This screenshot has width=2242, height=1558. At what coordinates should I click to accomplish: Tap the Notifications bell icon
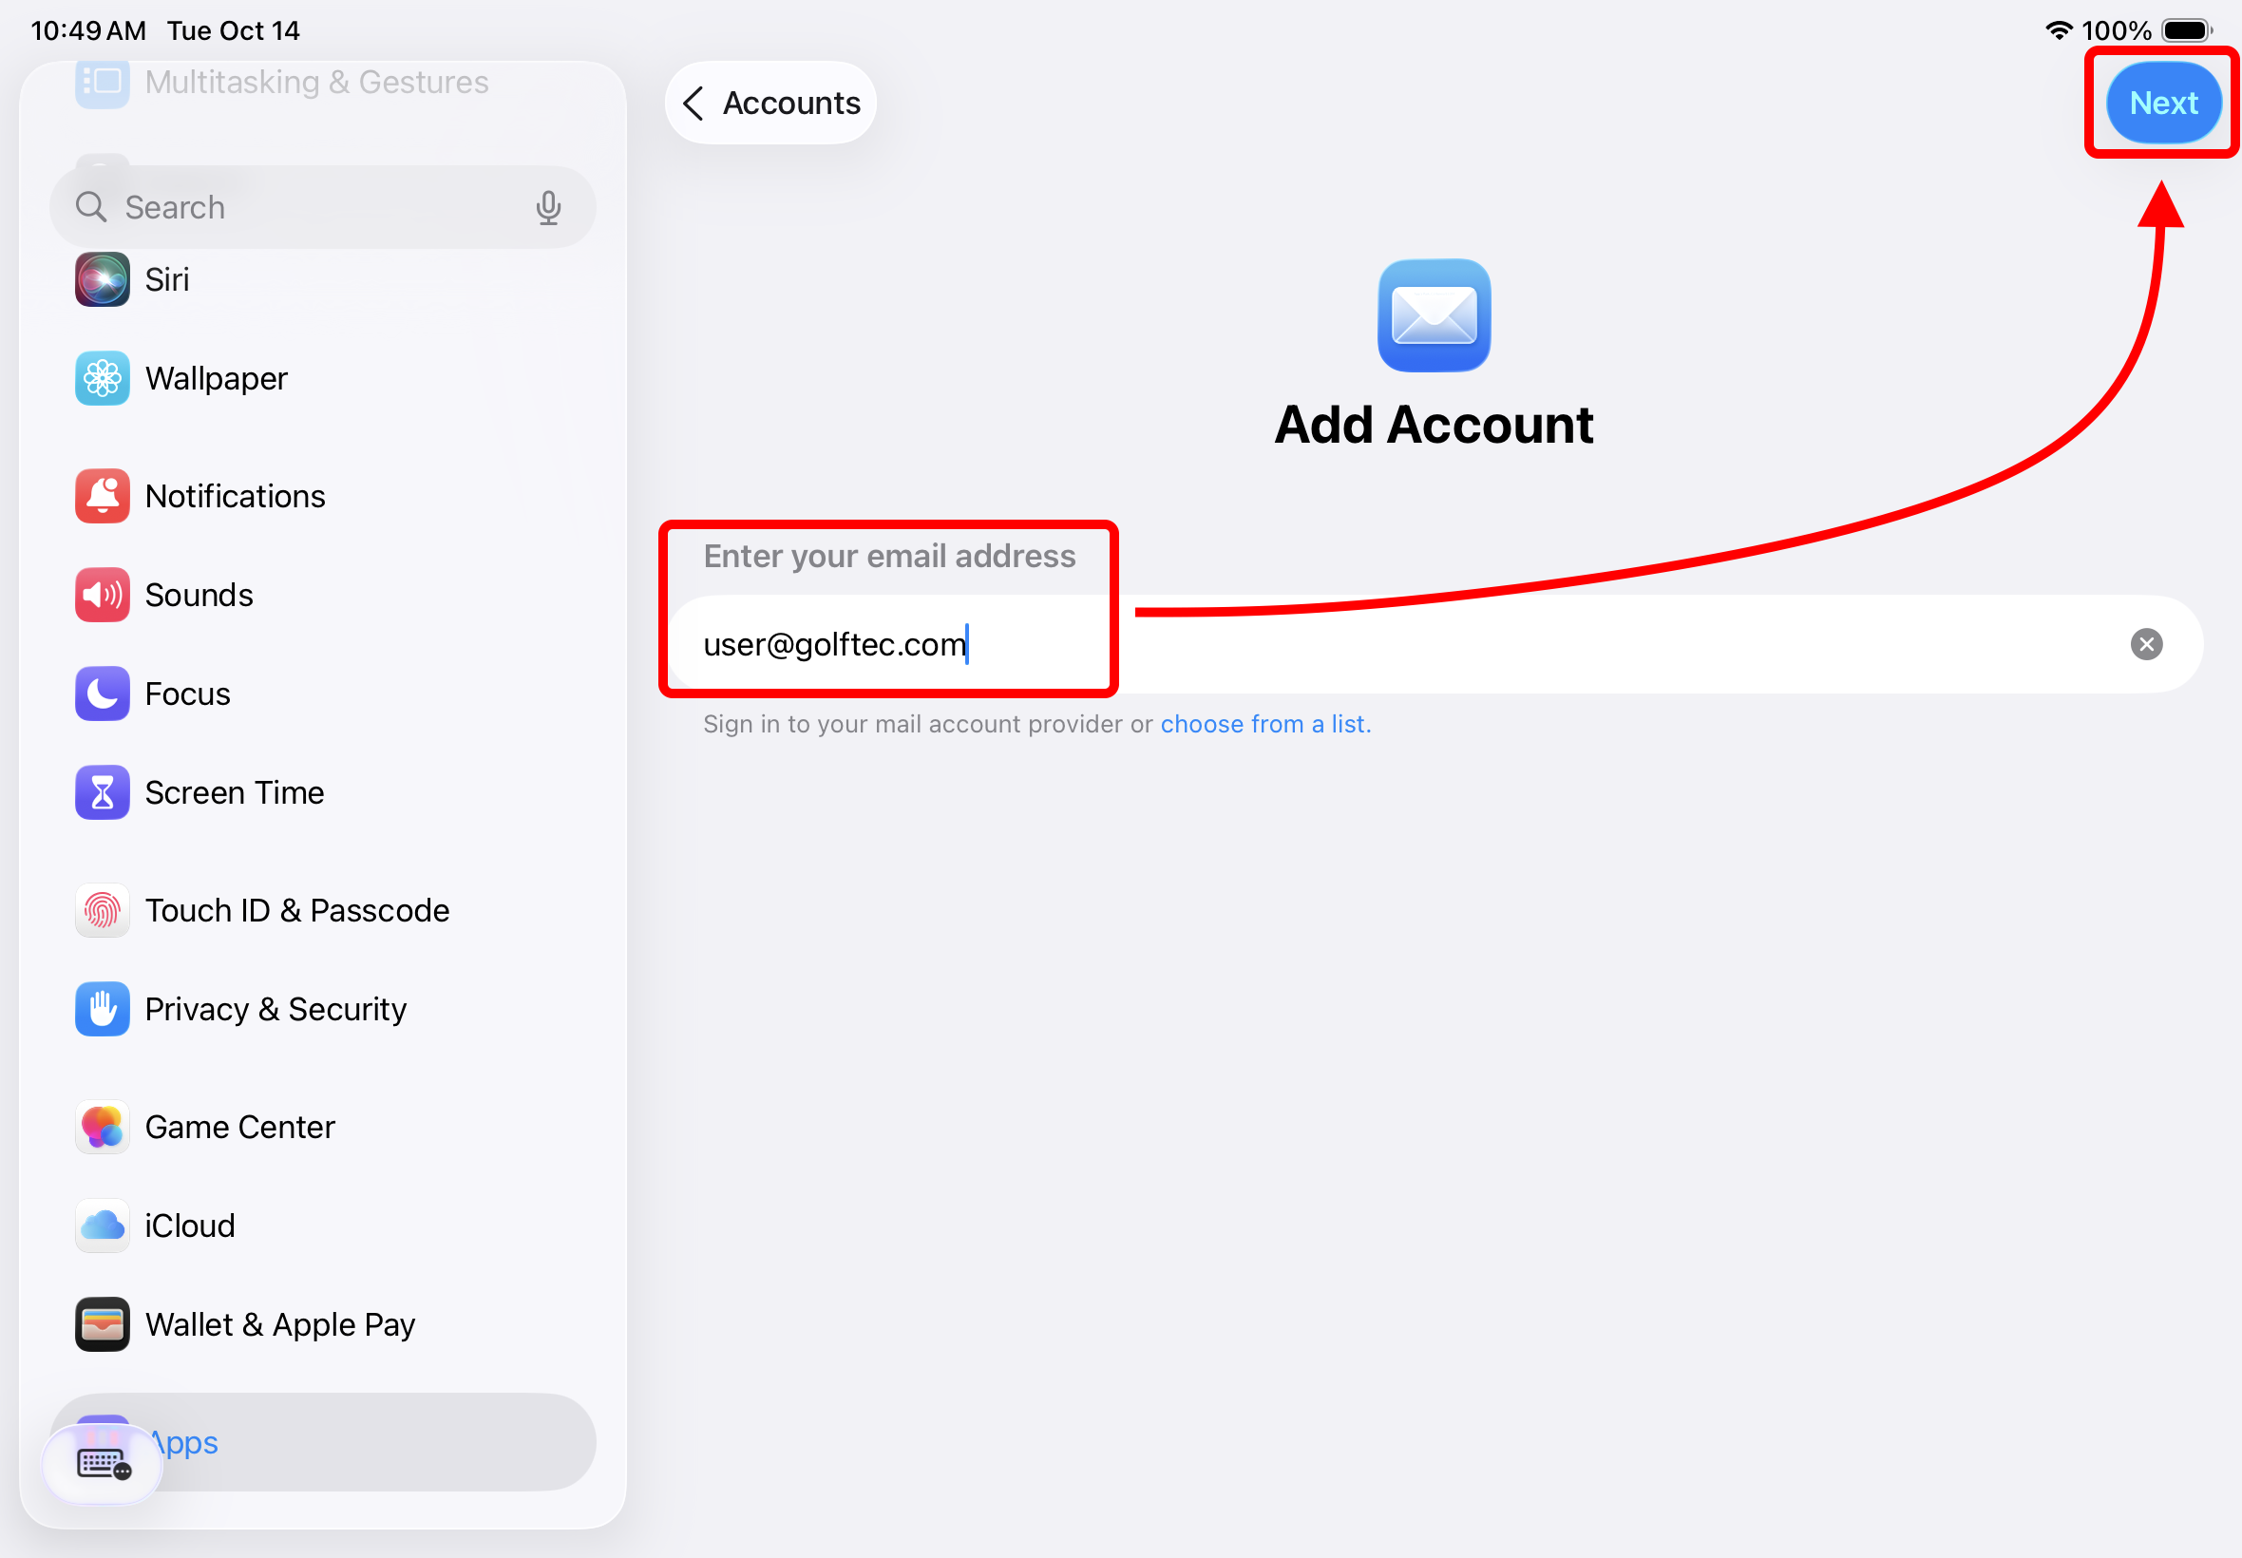coord(102,497)
